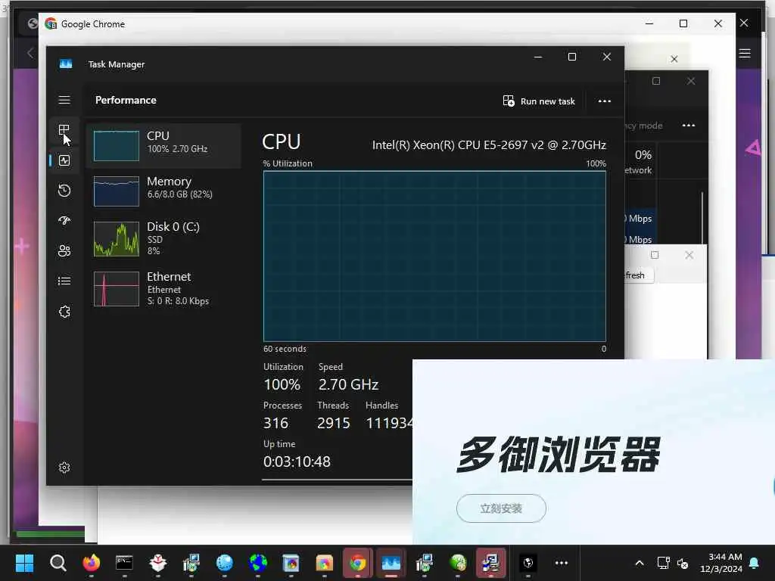Viewport: 775px width, 581px height.
Task: Open the Windows Start menu
Action: point(24,563)
